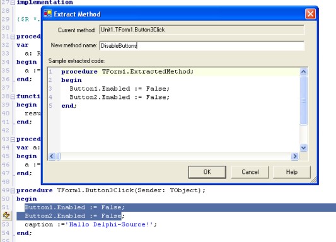Click the sample code scroll up arrow
Image resolution: width=336 pixels, height=242 pixels.
(303, 72)
